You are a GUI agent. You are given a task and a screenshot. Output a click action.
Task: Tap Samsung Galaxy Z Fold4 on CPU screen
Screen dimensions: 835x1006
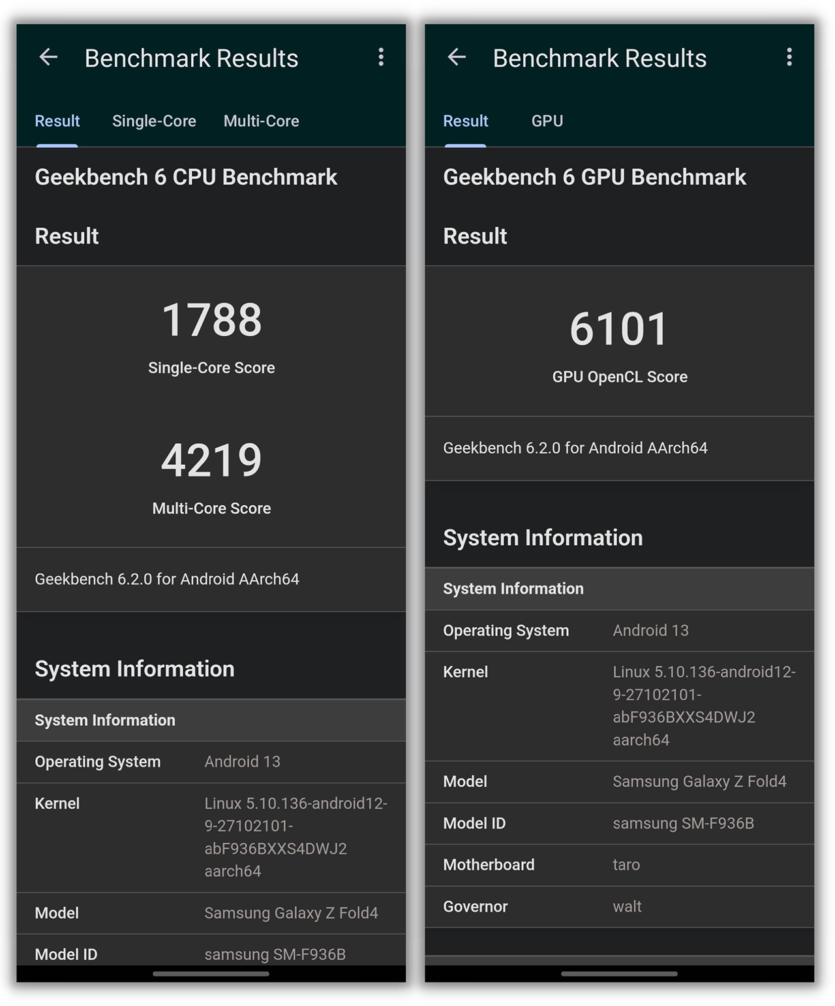coord(291,913)
